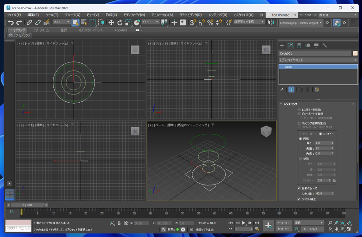Open the レンダリング(R) menu
This screenshot has width=362, height=237.
point(218,15)
